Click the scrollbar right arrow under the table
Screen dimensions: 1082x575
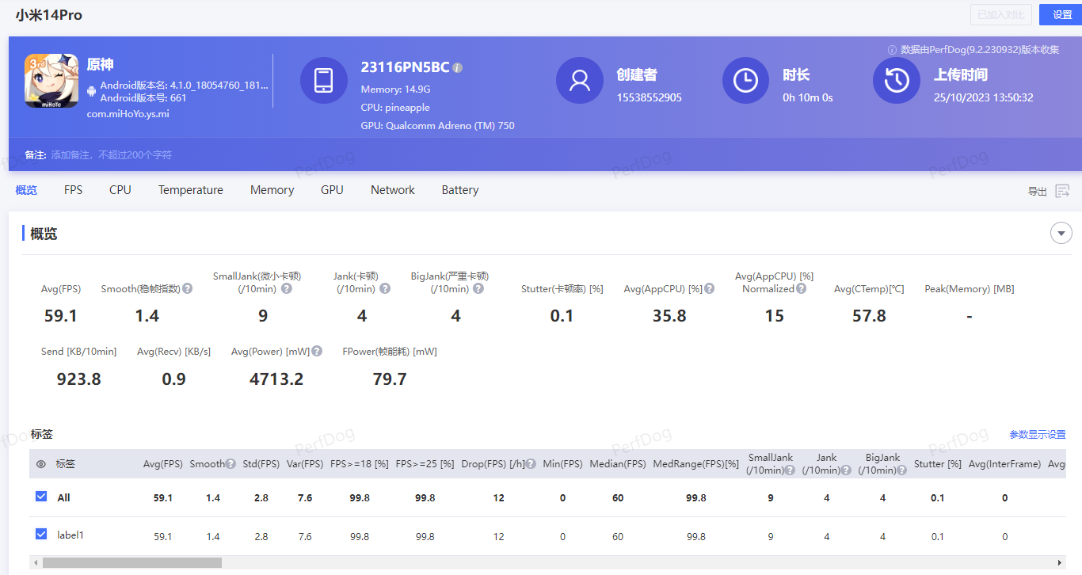pyautogui.click(x=1061, y=562)
